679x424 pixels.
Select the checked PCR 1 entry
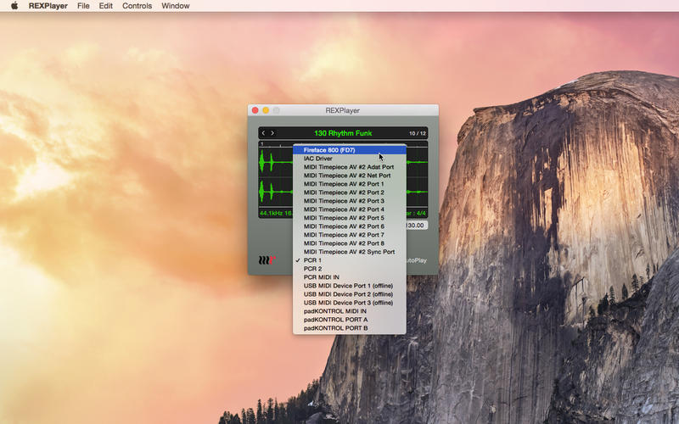[350, 260]
